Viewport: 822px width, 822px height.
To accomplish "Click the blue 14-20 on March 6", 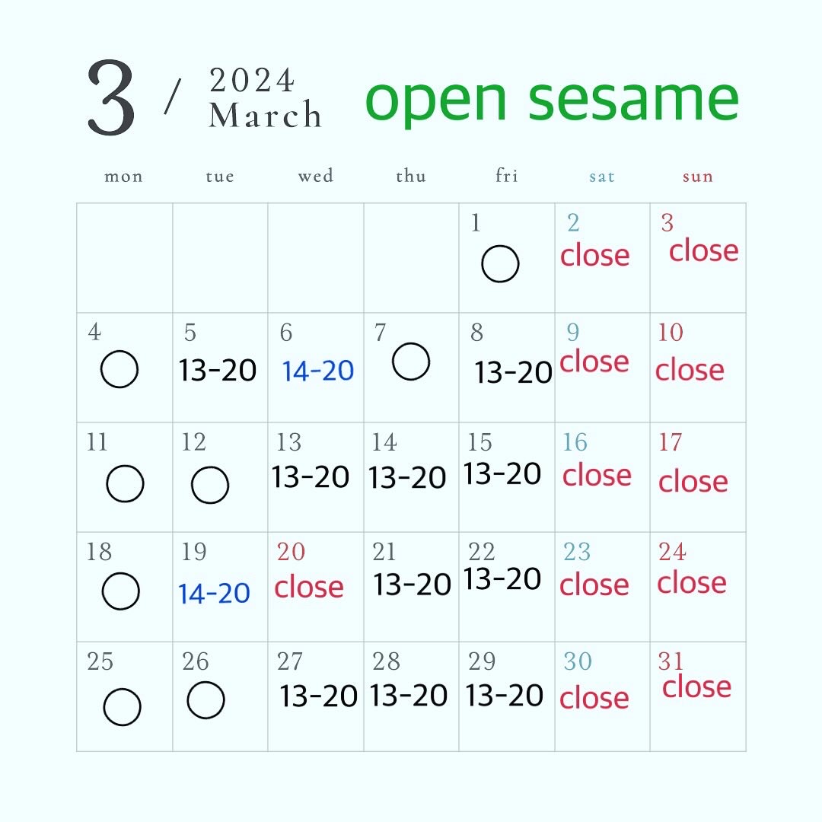I will [x=318, y=371].
